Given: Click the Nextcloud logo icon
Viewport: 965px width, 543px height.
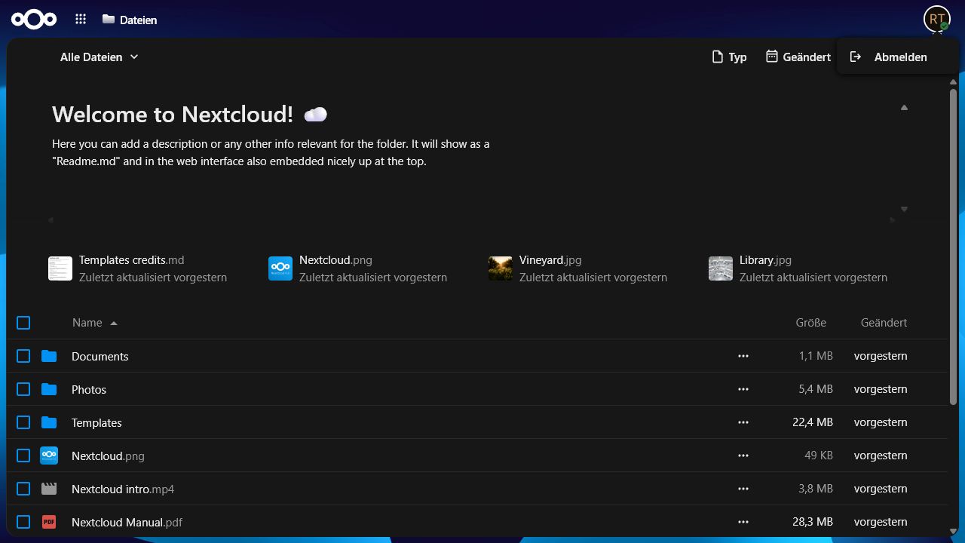Looking at the screenshot, I should click(34, 20).
